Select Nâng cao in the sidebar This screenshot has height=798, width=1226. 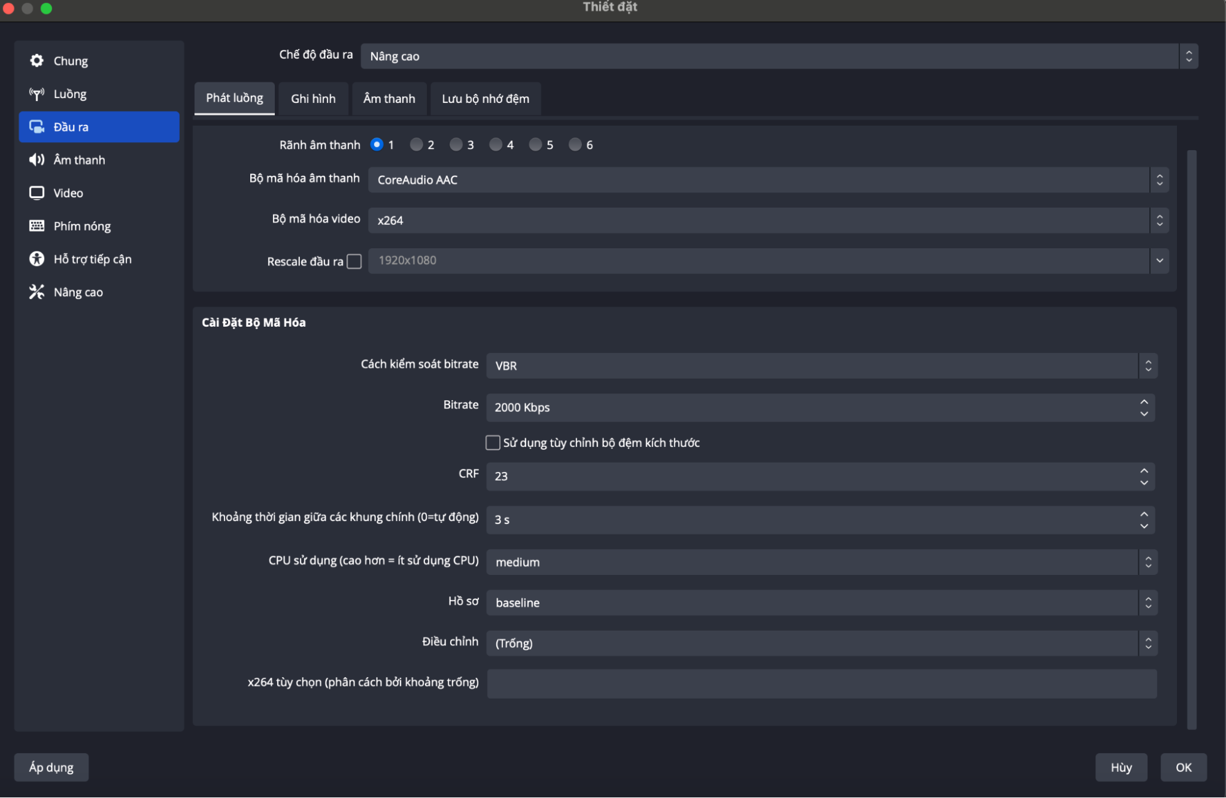pyautogui.click(x=99, y=292)
